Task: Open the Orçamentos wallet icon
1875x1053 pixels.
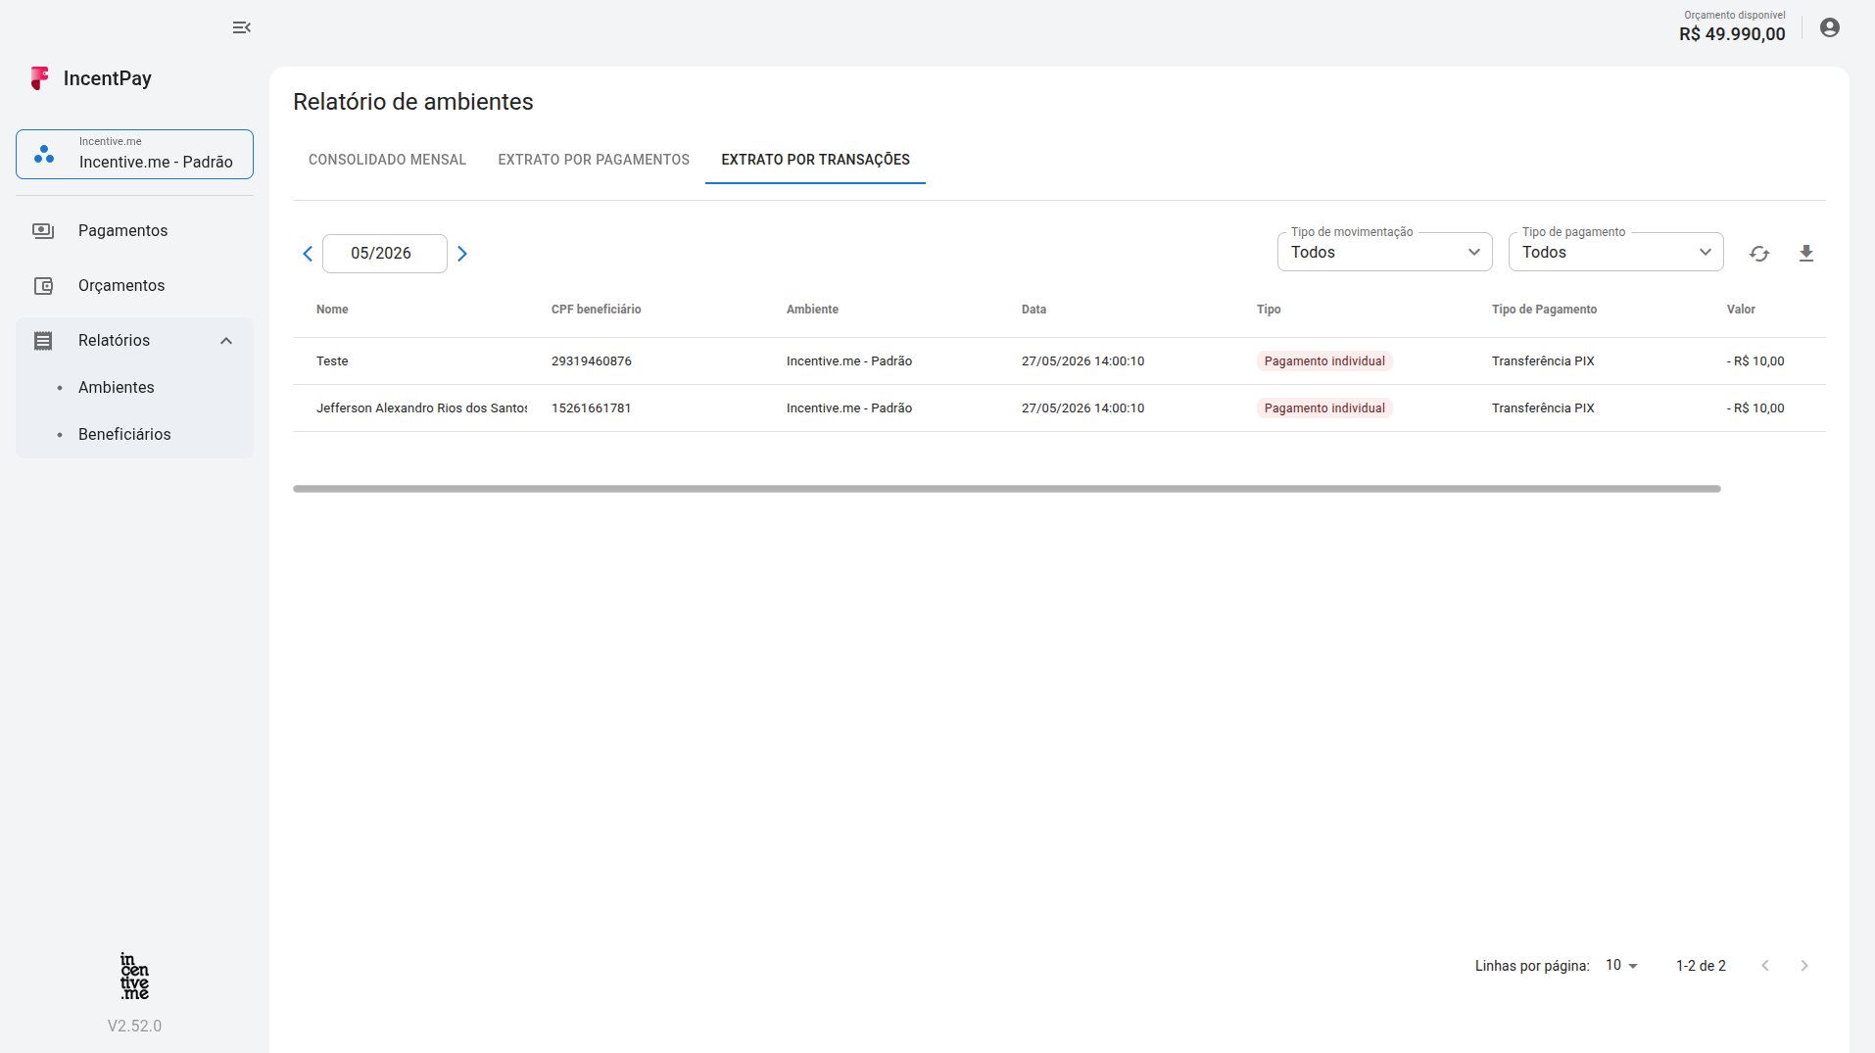Action: [43, 285]
